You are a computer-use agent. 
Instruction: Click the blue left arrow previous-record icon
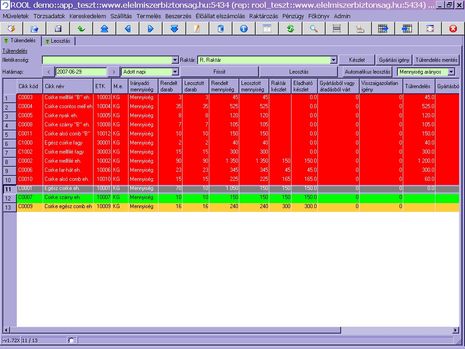click(128, 29)
